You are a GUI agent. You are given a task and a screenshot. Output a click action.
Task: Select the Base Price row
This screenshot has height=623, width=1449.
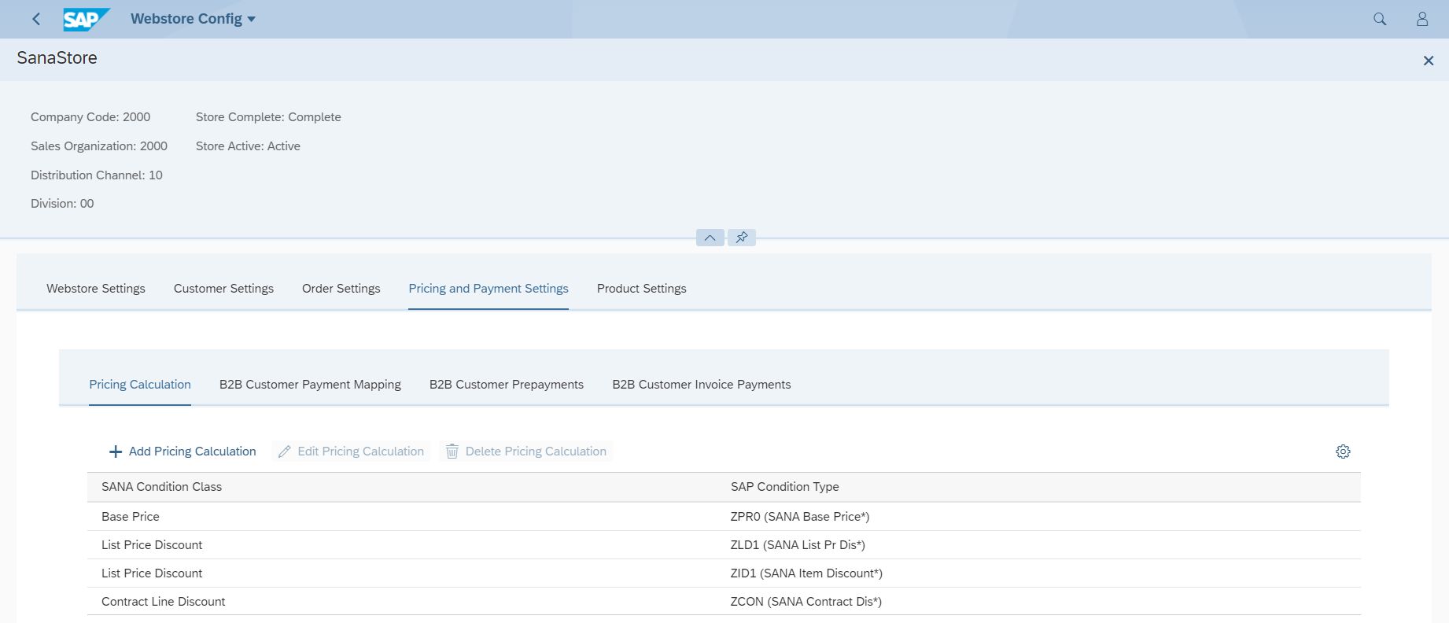point(724,517)
